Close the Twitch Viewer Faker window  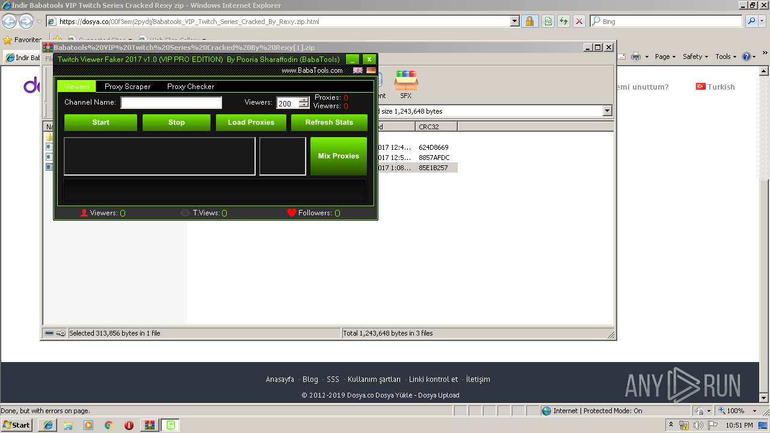369,59
